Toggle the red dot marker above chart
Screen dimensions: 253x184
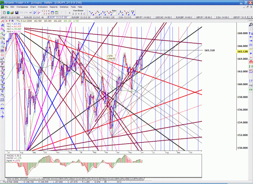[7, 21]
